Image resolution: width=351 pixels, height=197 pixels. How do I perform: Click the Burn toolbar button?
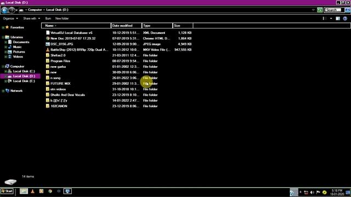coord(48,19)
